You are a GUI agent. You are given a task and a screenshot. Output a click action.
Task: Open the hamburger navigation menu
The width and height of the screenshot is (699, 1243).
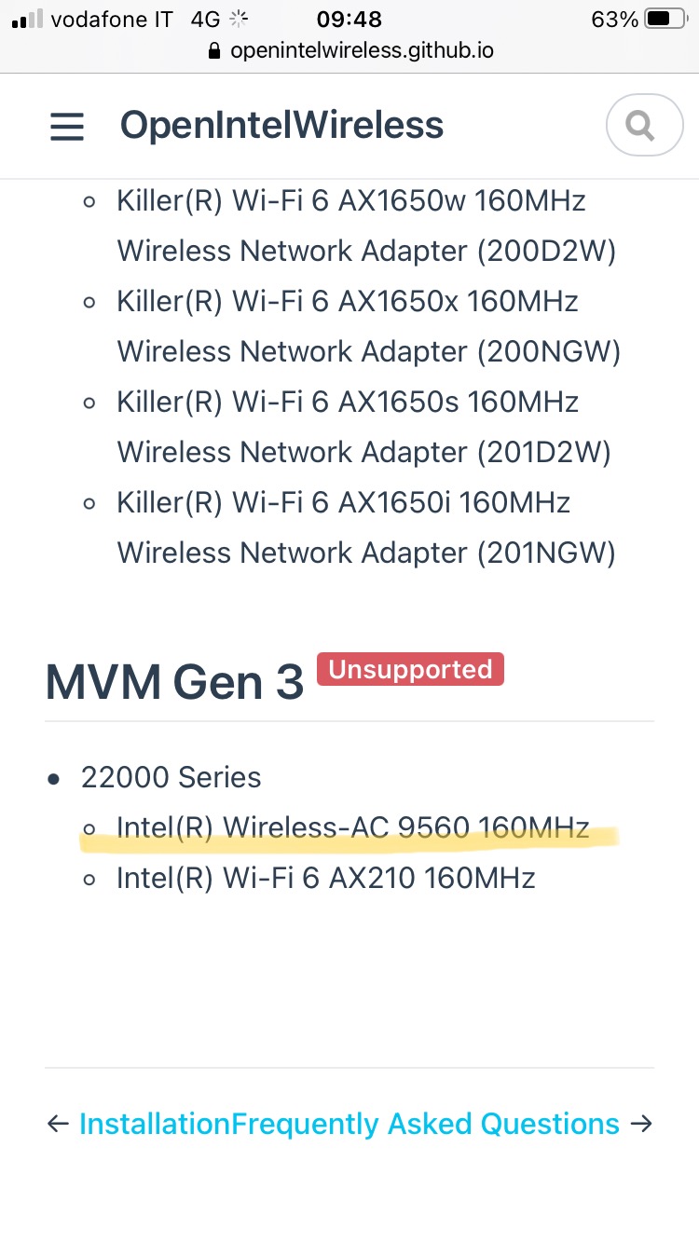click(66, 126)
